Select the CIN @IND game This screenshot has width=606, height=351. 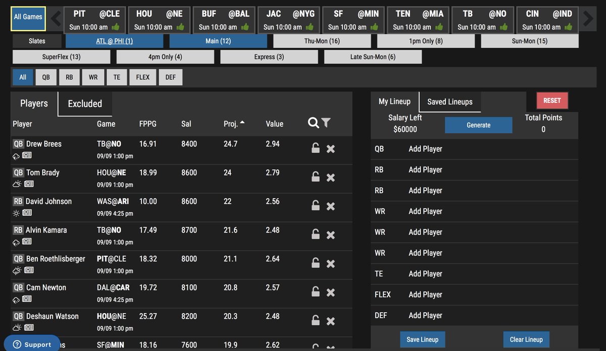click(546, 20)
